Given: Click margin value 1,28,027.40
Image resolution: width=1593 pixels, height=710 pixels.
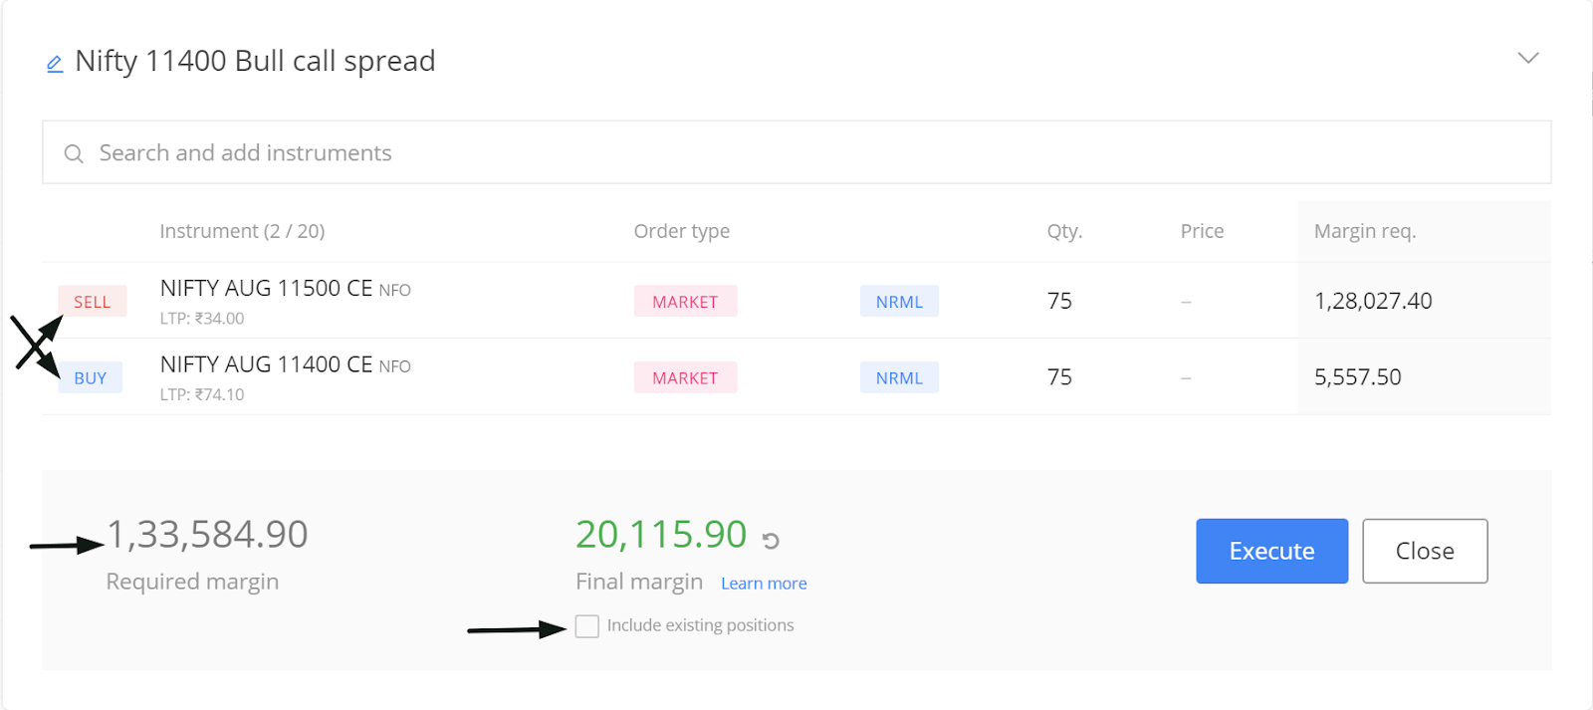Looking at the screenshot, I should [1373, 301].
